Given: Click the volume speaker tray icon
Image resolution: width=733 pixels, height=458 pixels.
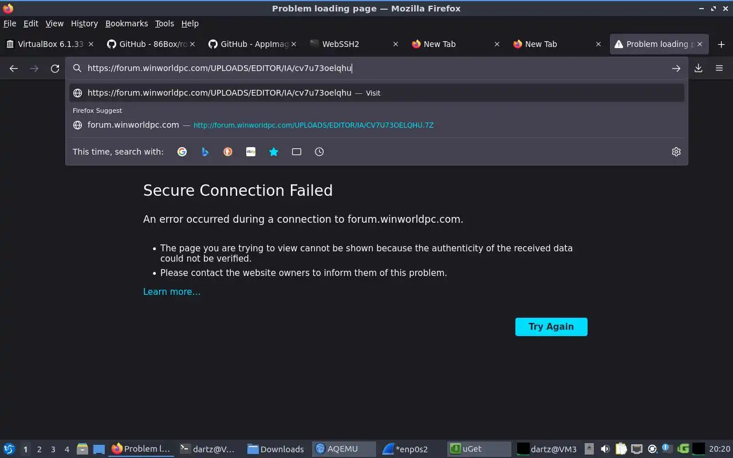Looking at the screenshot, I should click(605, 449).
